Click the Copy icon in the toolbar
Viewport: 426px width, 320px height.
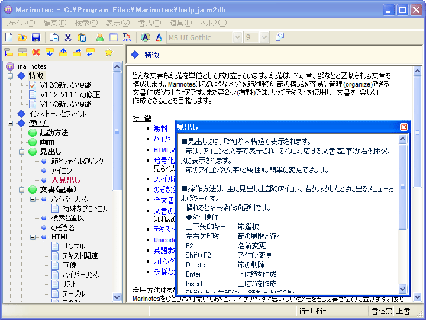pyautogui.click(x=54, y=37)
